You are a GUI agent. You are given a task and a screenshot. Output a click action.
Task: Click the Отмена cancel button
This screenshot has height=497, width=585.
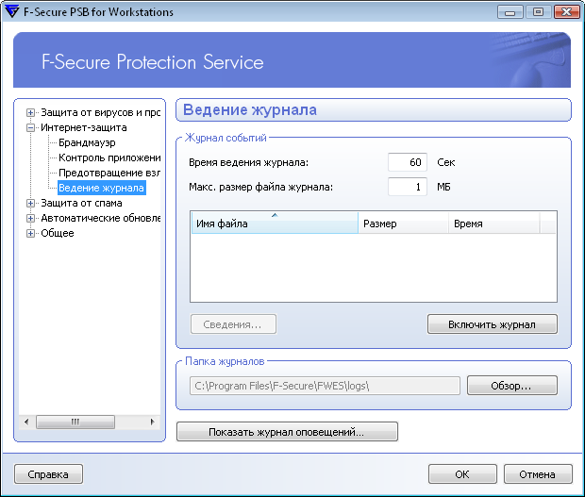[538, 474]
